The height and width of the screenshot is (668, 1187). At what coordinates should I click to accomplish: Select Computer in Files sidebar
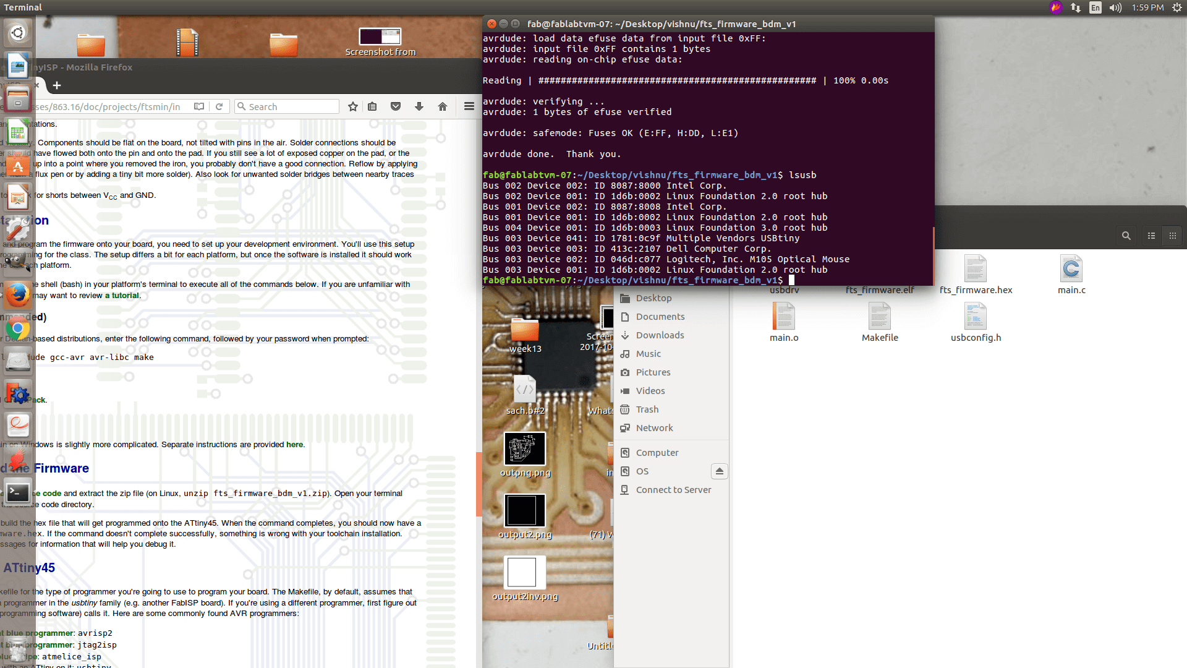click(657, 453)
